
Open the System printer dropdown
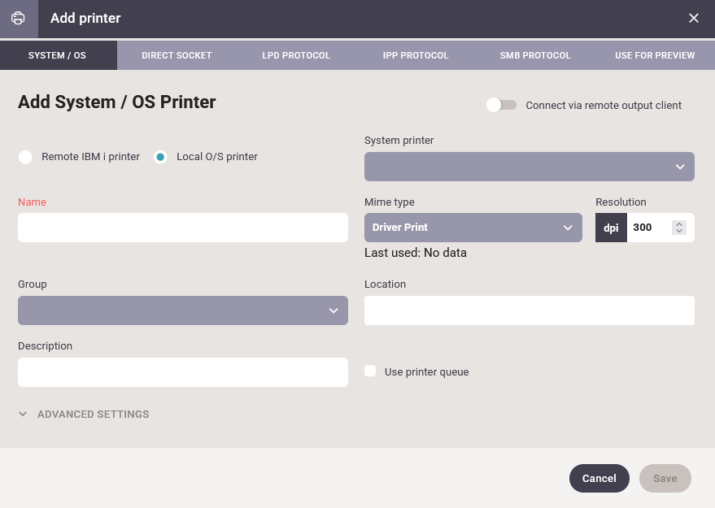click(529, 167)
